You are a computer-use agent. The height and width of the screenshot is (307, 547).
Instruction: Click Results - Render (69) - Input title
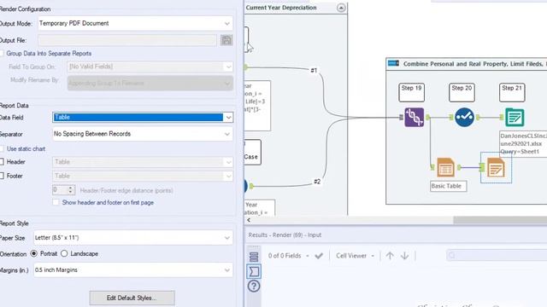[285, 235]
